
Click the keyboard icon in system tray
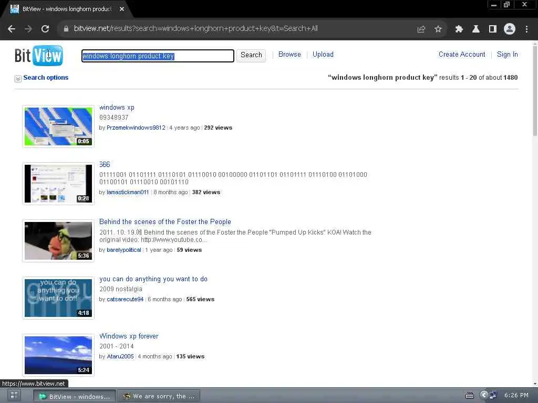pyautogui.click(x=469, y=396)
